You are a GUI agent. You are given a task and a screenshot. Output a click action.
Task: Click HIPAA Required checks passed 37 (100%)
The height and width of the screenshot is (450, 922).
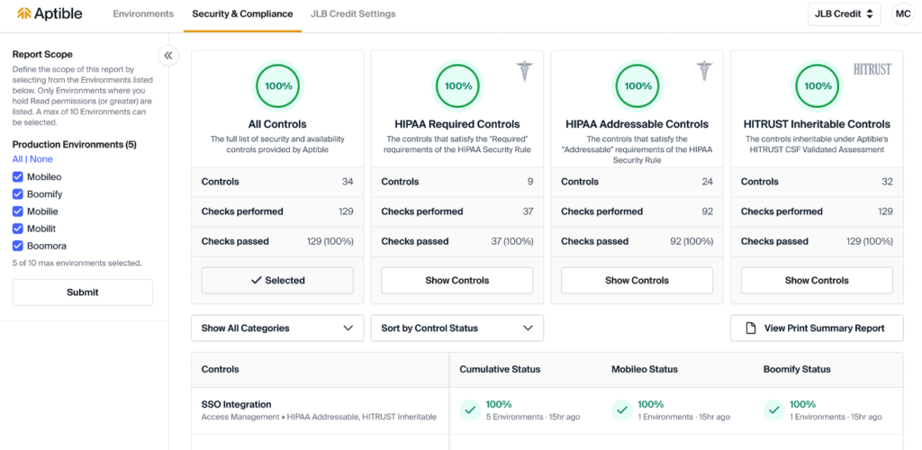(512, 241)
